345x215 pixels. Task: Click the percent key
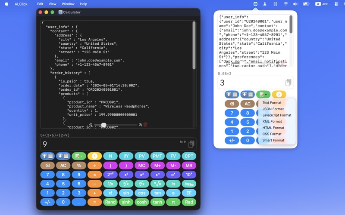pyautogui.click(x=79, y=166)
